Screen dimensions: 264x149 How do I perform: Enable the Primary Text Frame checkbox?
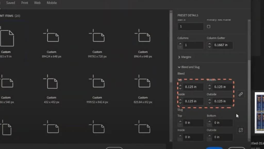point(208,27)
